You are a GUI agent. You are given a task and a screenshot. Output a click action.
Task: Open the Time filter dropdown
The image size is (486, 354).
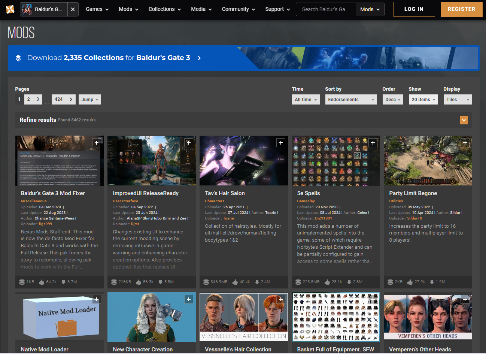click(x=306, y=100)
